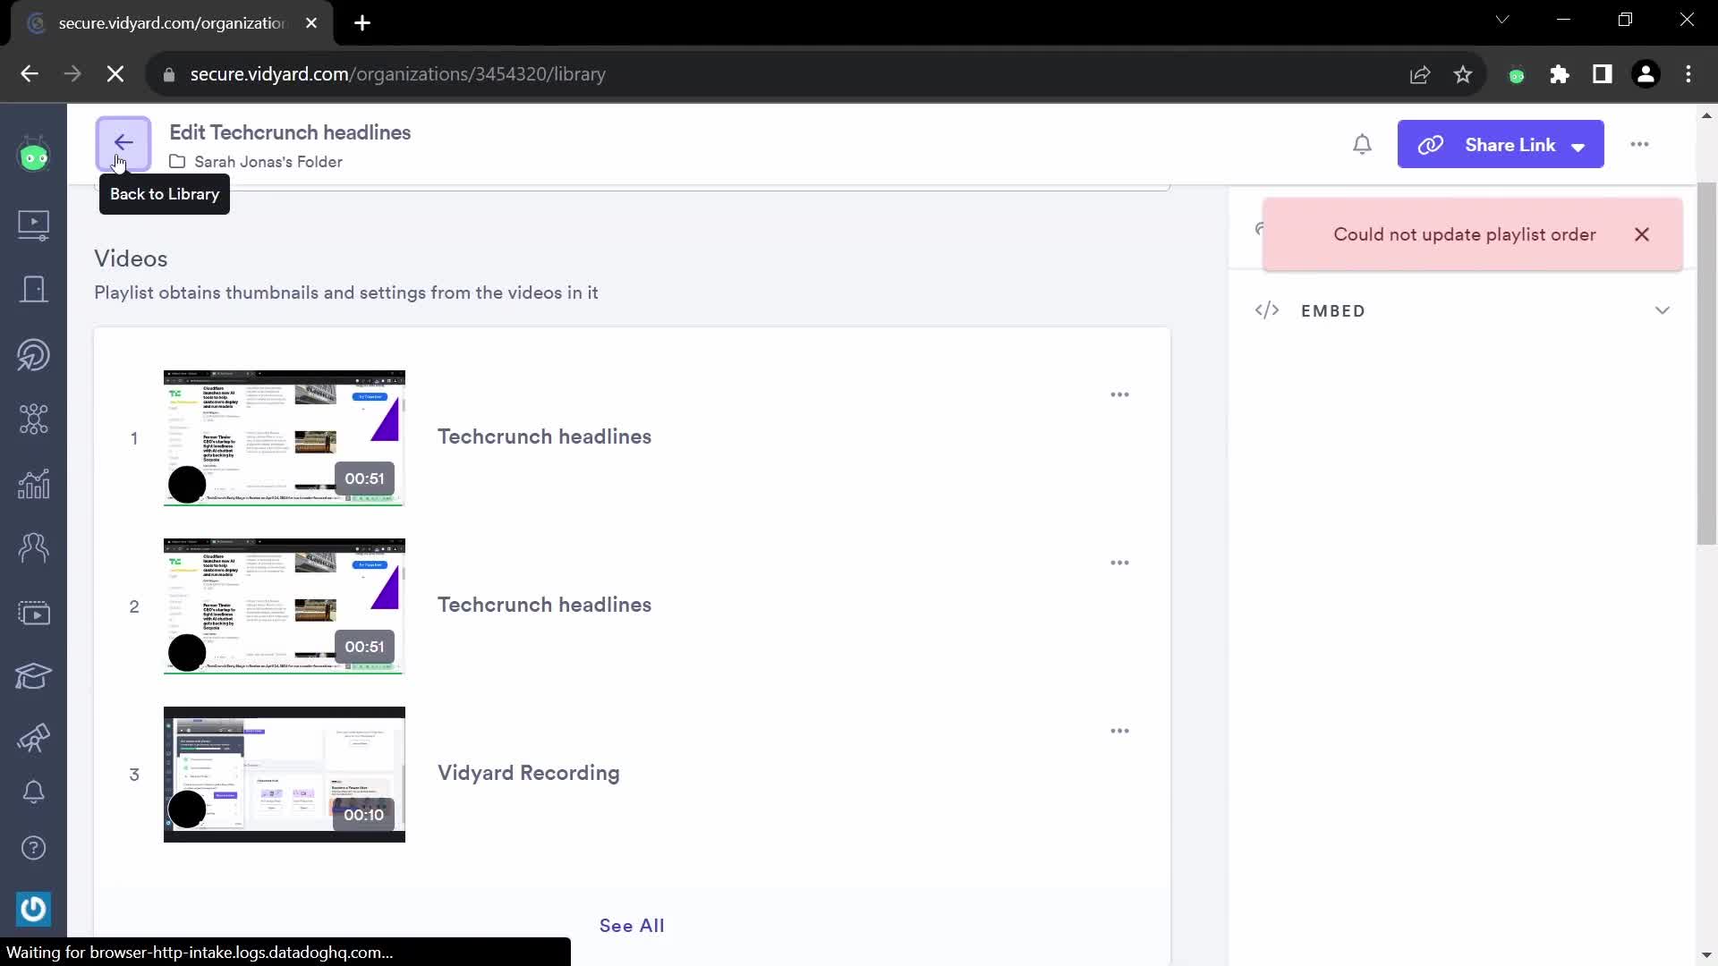Click the scrollbar down arrow

pyautogui.click(x=1706, y=956)
